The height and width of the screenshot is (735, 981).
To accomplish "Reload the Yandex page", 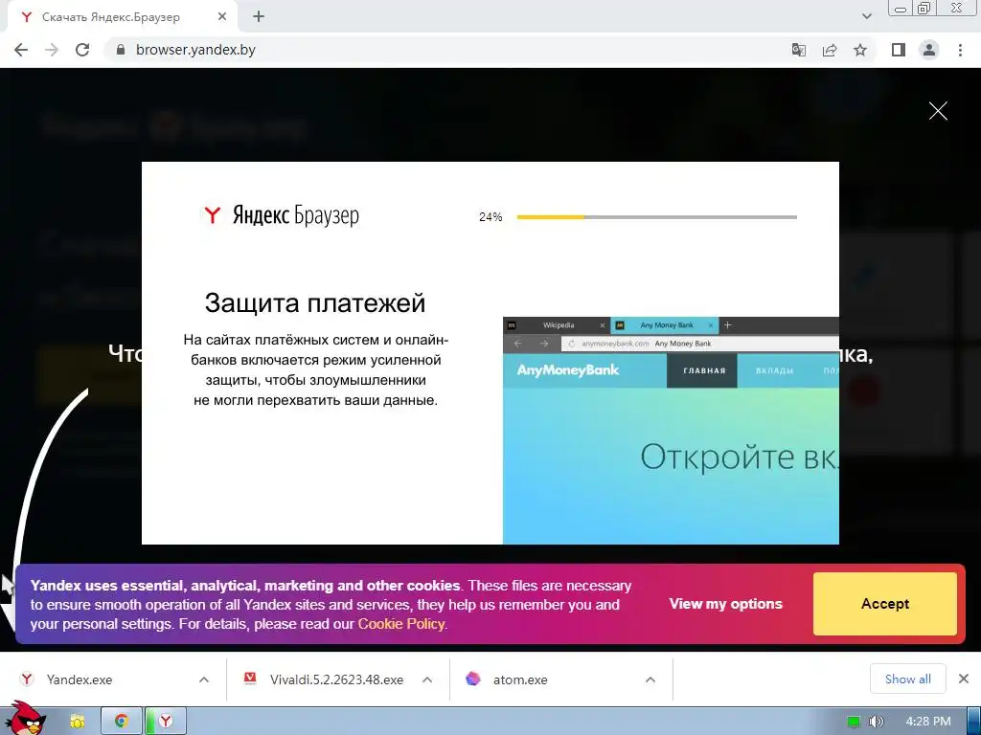I will coord(82,50).
